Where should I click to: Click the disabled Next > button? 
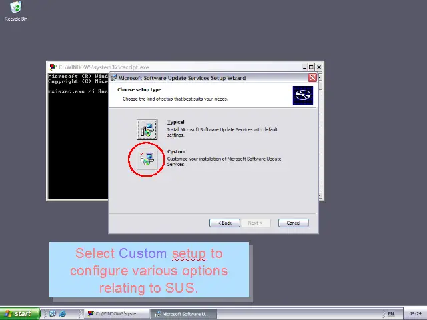(x=256, y=223)
